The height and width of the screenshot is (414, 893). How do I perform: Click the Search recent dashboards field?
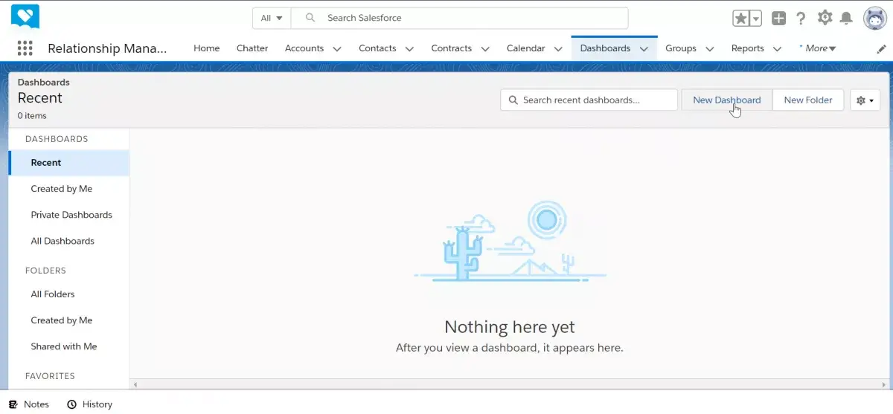pyautogui.click(x=589, y=100)
